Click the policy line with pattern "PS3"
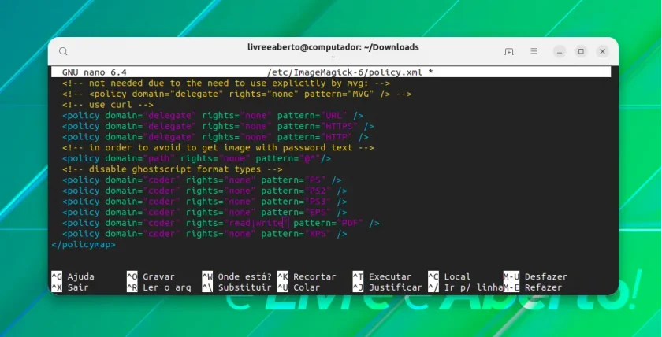This screenshot has height=337, width=662. click(x=205, y=202)
